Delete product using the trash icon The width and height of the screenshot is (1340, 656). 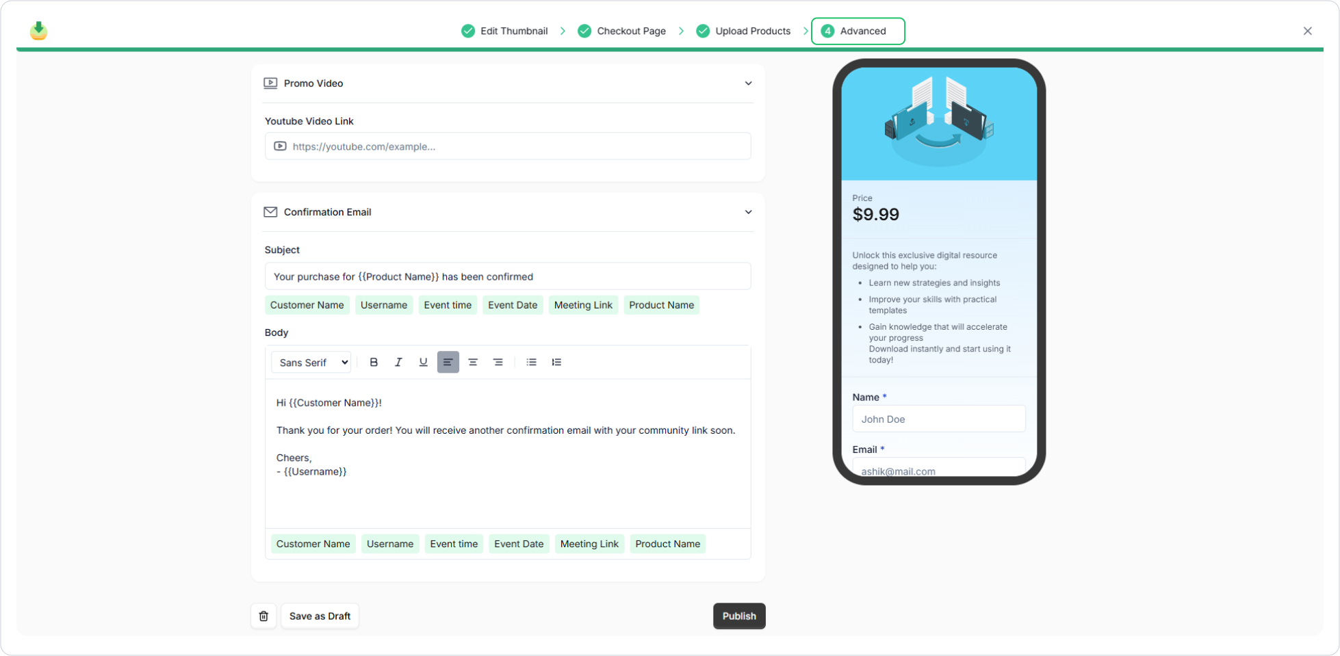263,616
